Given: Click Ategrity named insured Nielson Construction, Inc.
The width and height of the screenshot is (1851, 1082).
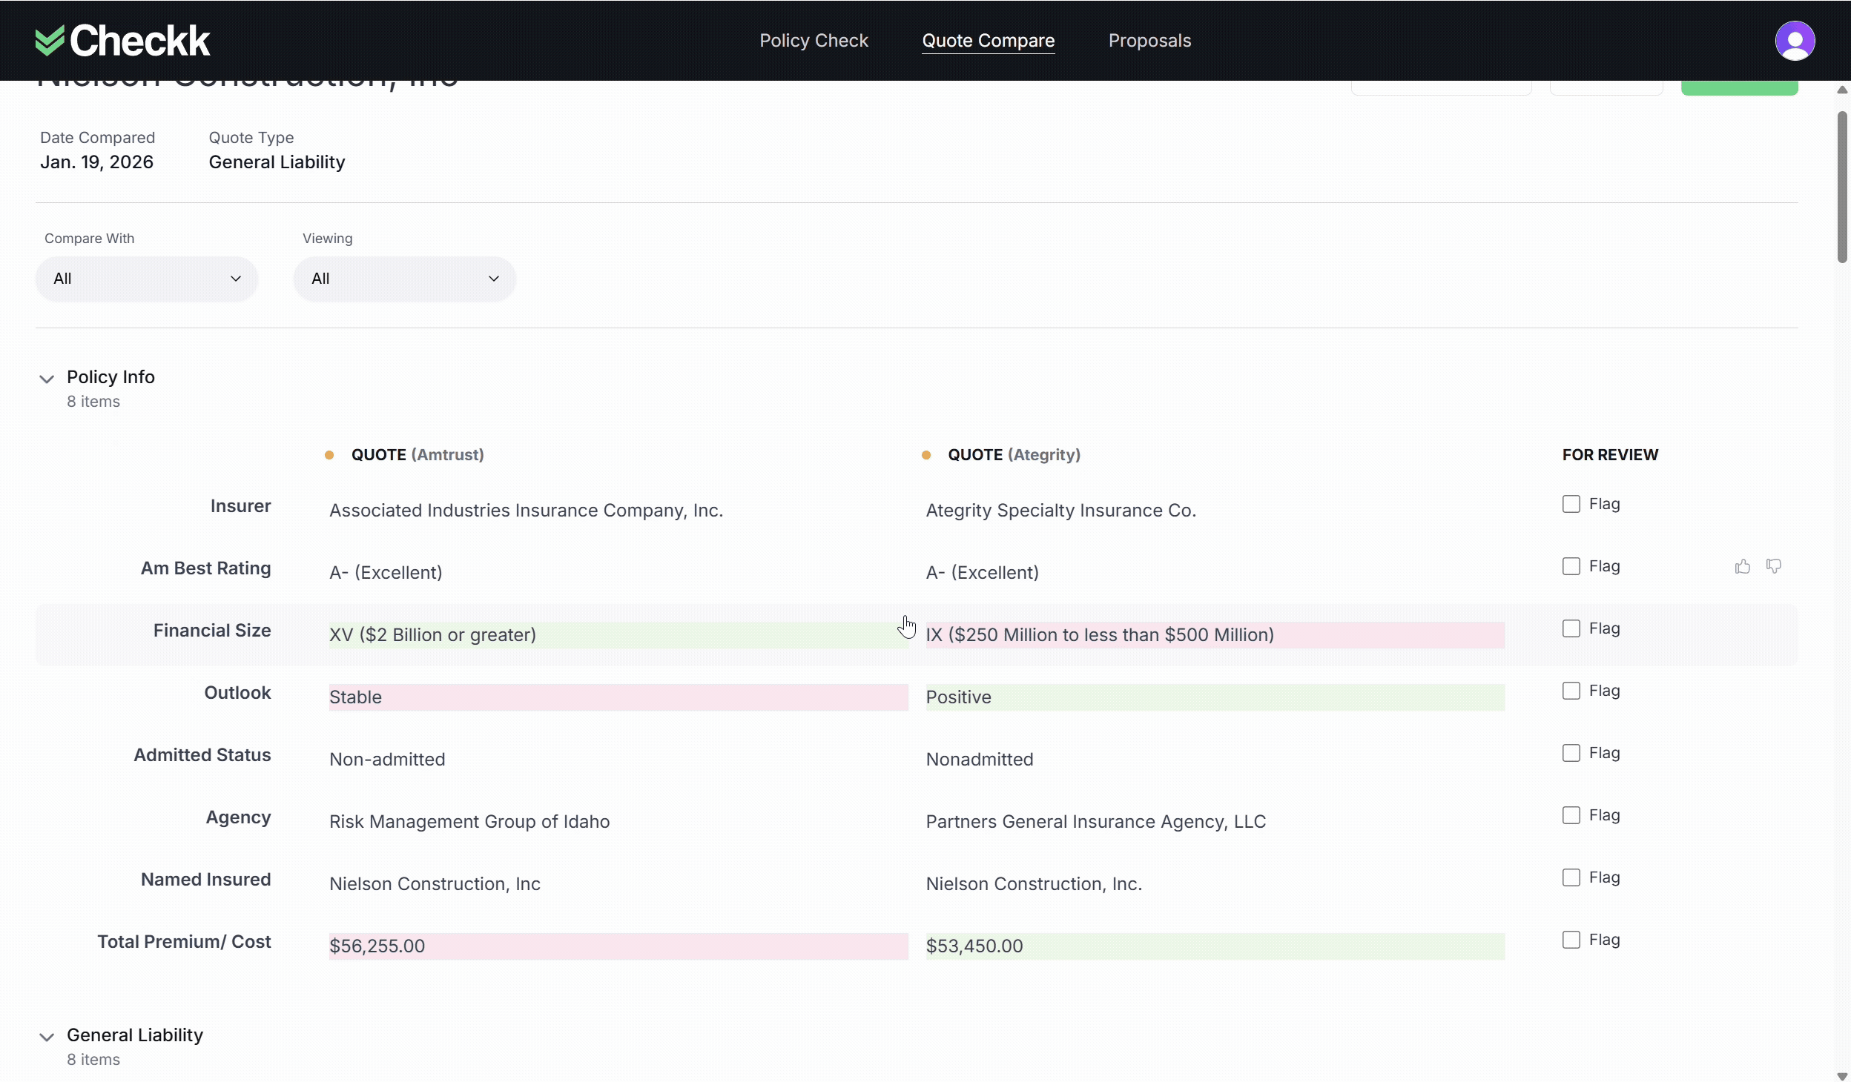Looking at the screenshot, I should (x=1034, y=884).
